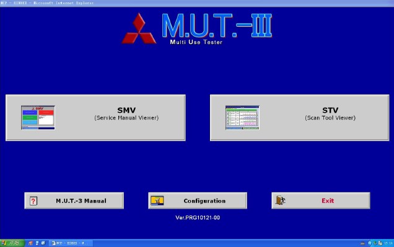Click the third quick launch icon in taskbar
This screenshot has width=394, height=247.
pyautogui.click(x=43, y=243)
